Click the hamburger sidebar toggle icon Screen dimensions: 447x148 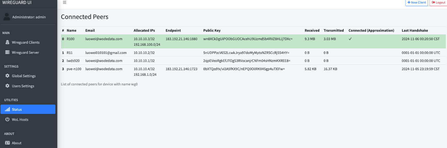(64, 2)
